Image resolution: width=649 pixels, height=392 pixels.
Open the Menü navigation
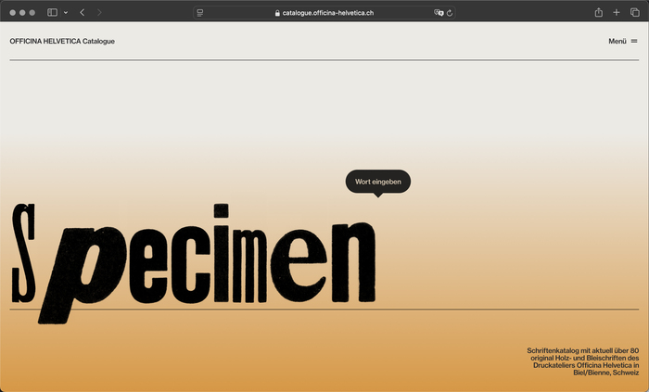pyautogui.click(x=617, y=41)
